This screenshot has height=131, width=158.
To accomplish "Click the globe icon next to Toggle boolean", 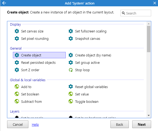I will (x=71, y=102).
